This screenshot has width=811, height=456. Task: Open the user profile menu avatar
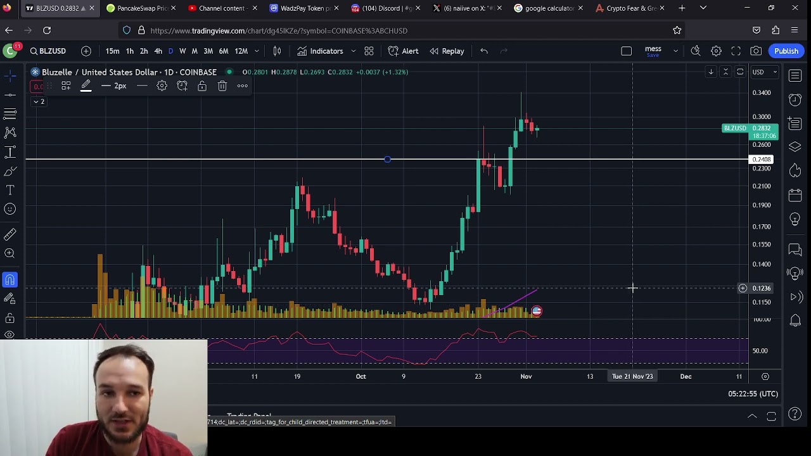tap(10, 51)
